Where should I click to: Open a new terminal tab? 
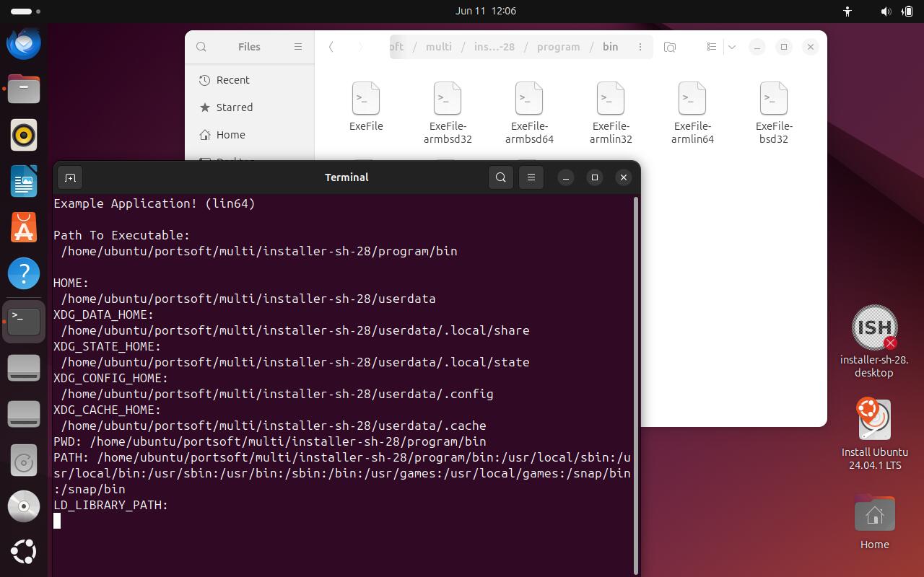[70, 177]
